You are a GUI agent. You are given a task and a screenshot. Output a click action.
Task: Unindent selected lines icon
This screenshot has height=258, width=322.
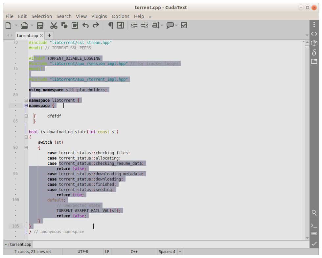tap(145, 25)
